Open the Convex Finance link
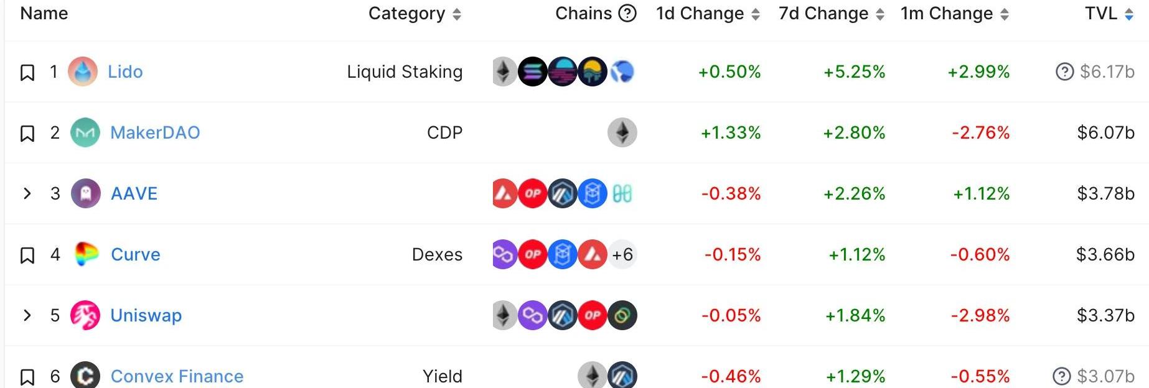This screenshot has height=388, width=1149. pos(177,376)
